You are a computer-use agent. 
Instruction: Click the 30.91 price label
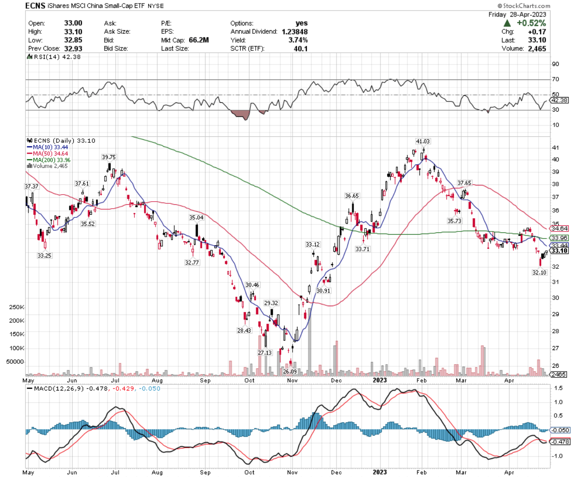tap(323, 291)
